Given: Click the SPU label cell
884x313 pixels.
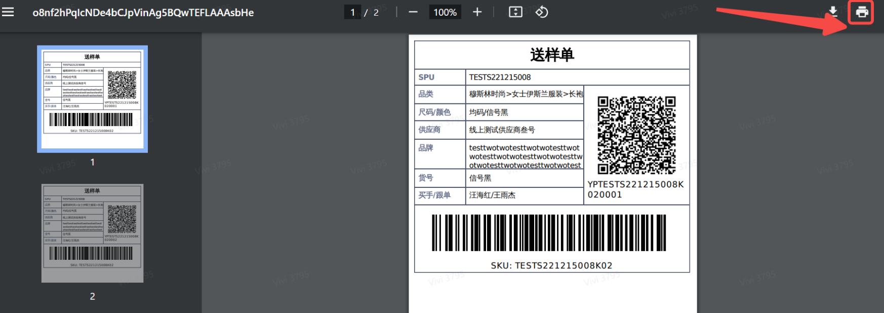Looking at the screenshot, I should point(440,77).
